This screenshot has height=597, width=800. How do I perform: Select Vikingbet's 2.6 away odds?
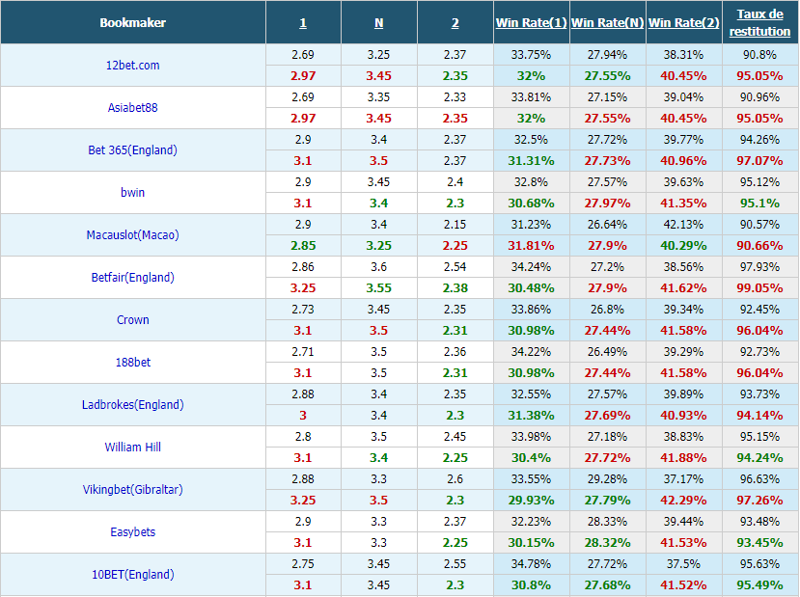[x=455, y=478]
